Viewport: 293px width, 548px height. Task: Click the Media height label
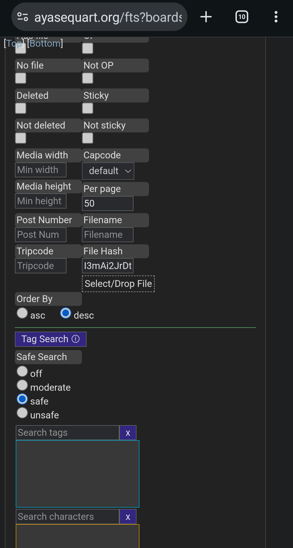(48, 187)
